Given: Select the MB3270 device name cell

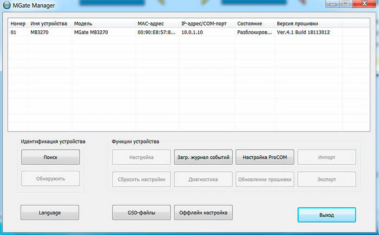Looking at the screenshot, I should click(x=40, y=32).
